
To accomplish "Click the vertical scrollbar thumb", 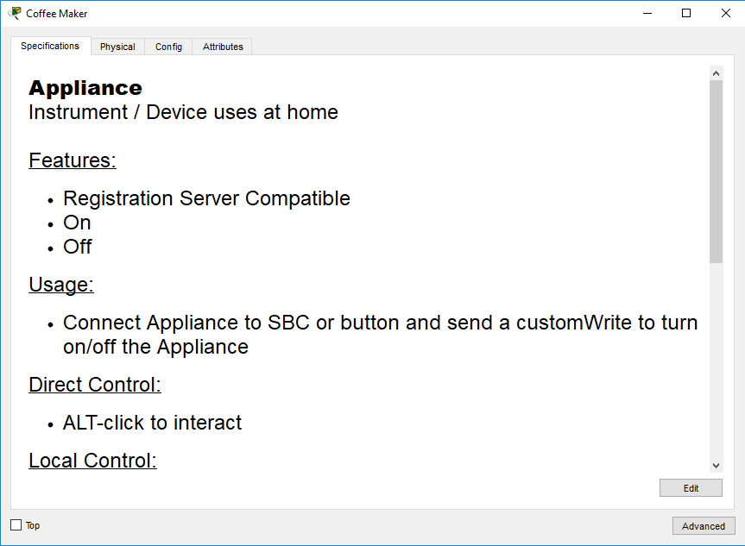I will (x=716, y=172).
